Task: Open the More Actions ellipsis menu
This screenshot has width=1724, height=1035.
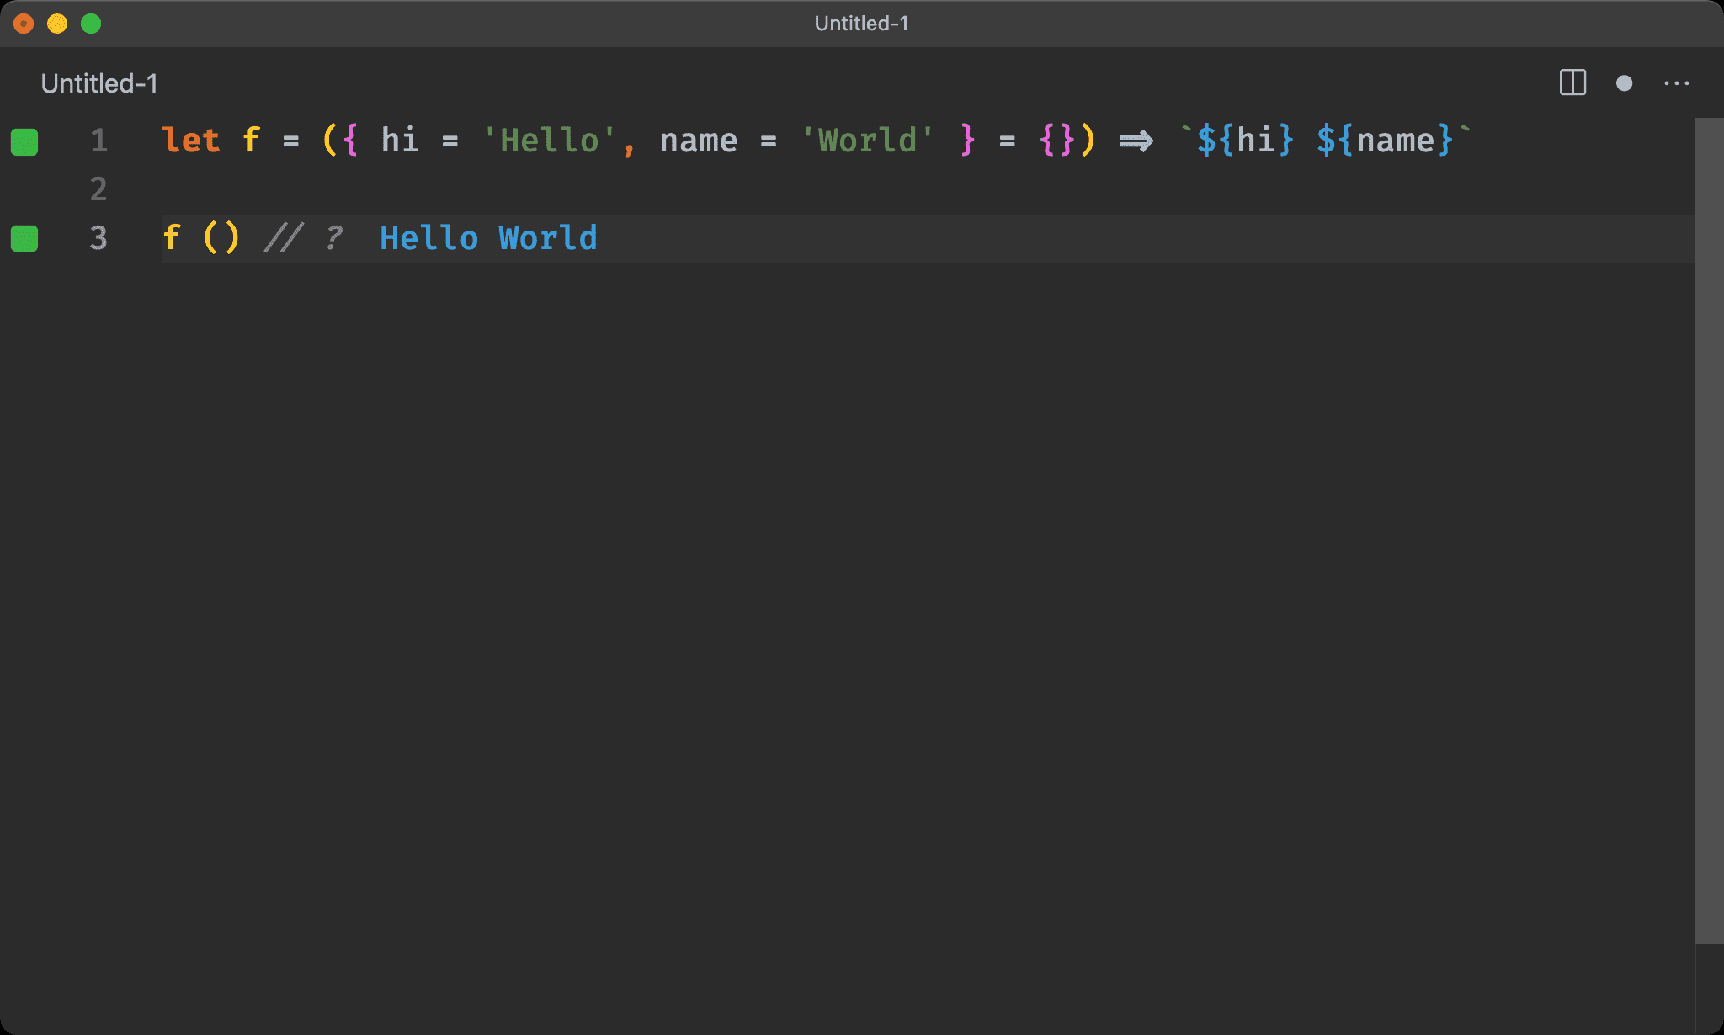Action: coord(1676,83)
